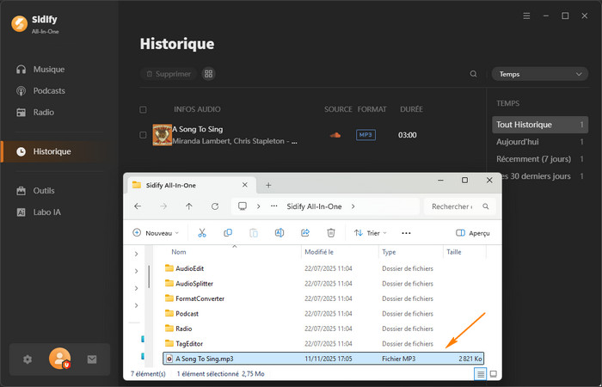Tick the select-all checkbox in header
This screenshot has height=387, width=602.
143,110
